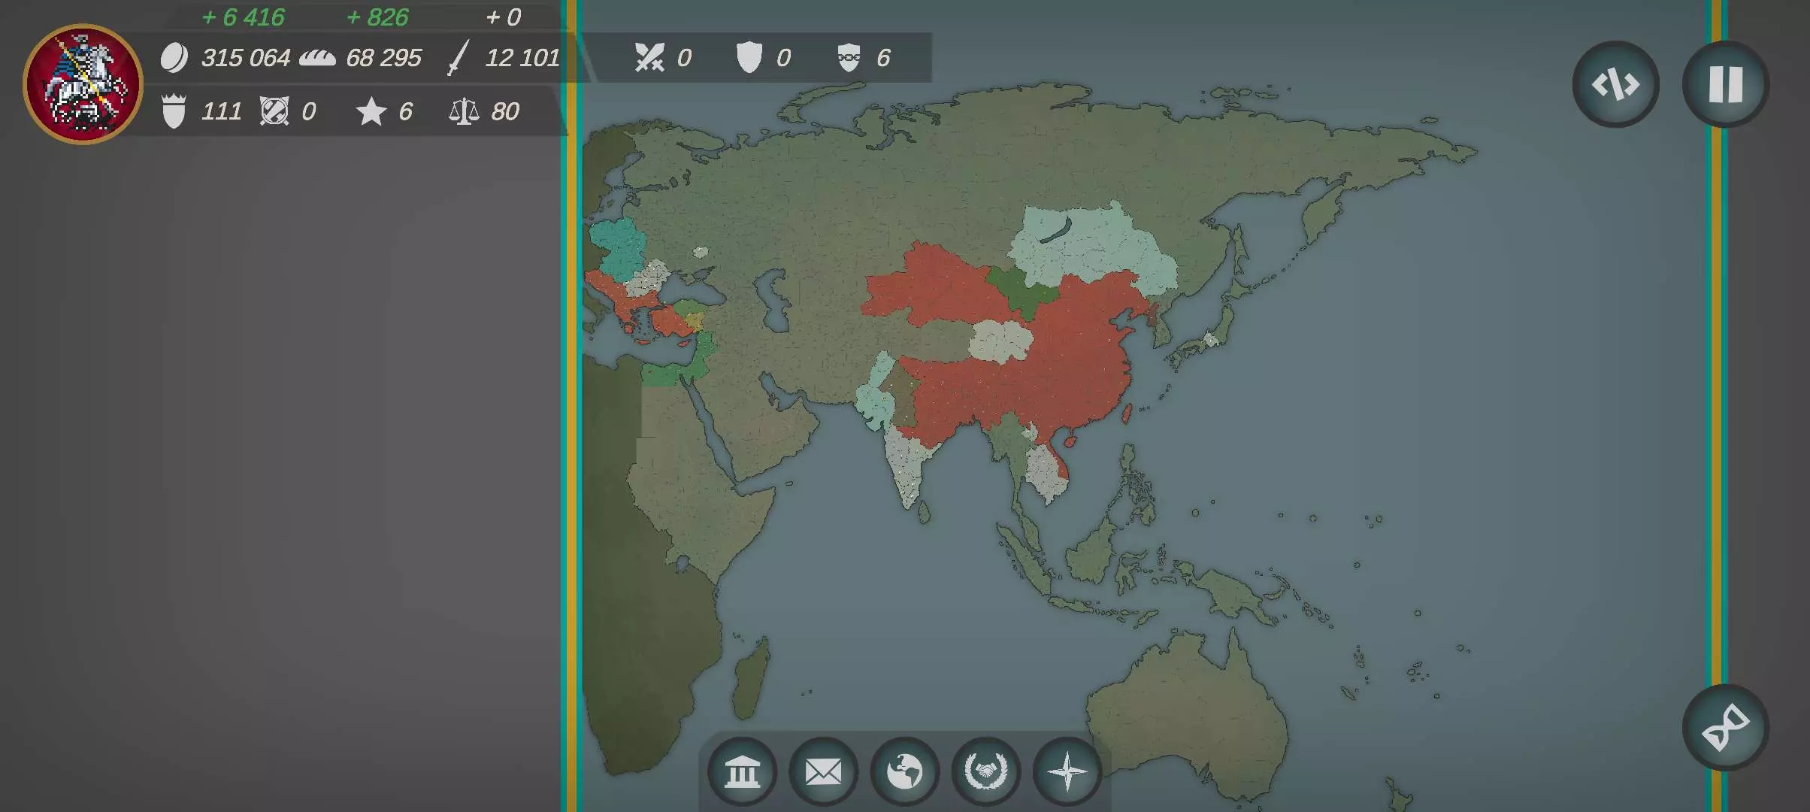
Task: Click the crossed swords wars counter
Action: click(649, 58)
